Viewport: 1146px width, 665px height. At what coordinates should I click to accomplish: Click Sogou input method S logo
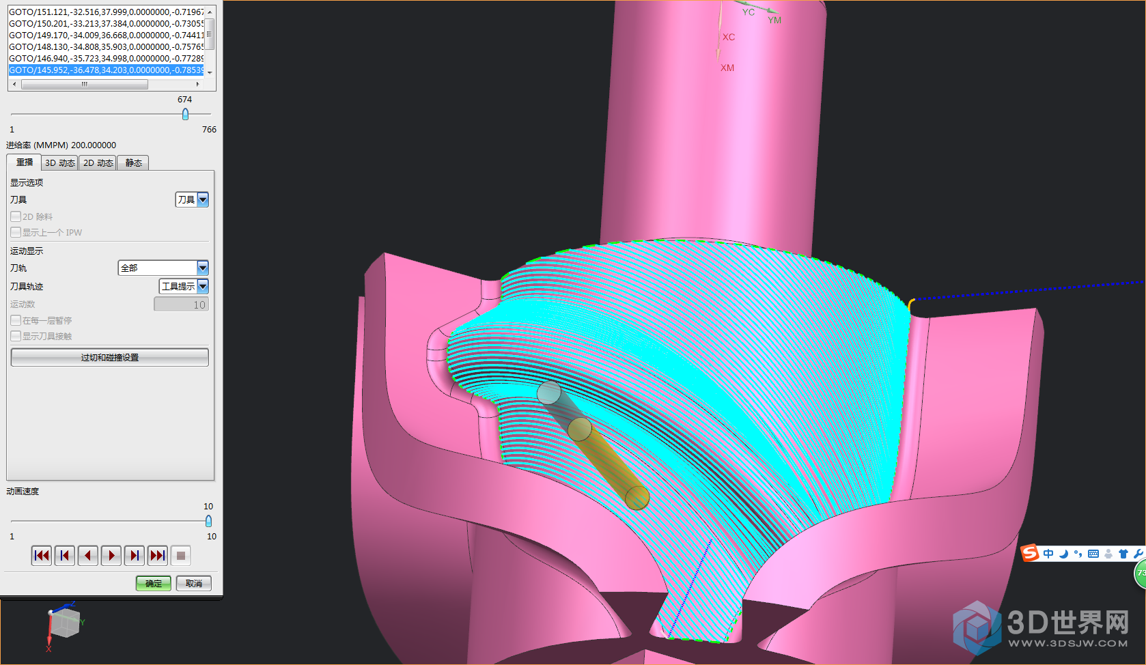pyautogui.click(x=1030, y=553)
